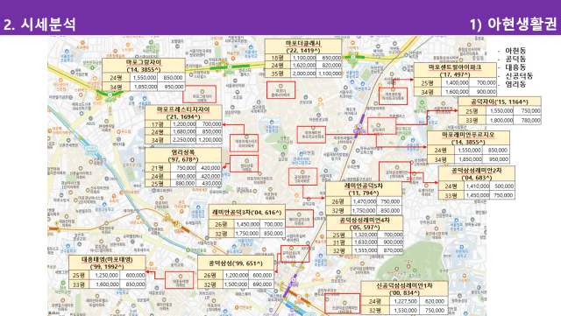Viewport: 561px width, 316px height.
Task: Click the '공덕삼성래미안2차' table header
Action: 477,173
